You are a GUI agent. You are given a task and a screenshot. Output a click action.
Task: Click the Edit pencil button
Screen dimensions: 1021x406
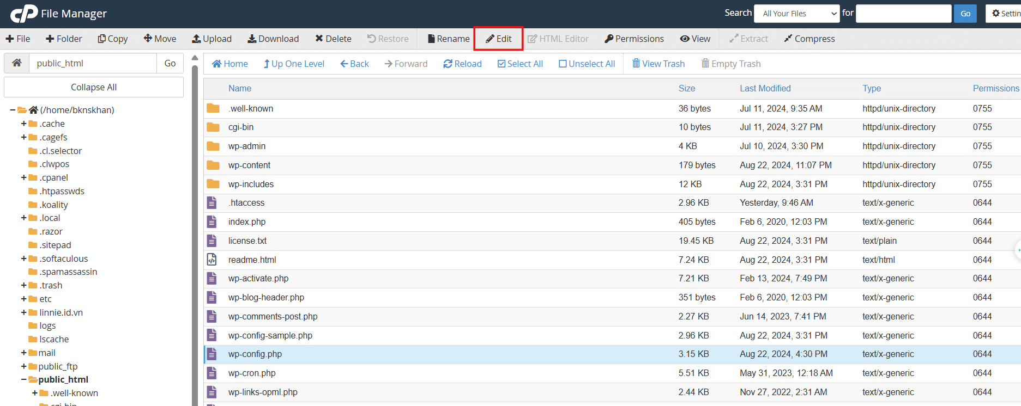click(498, 39)
